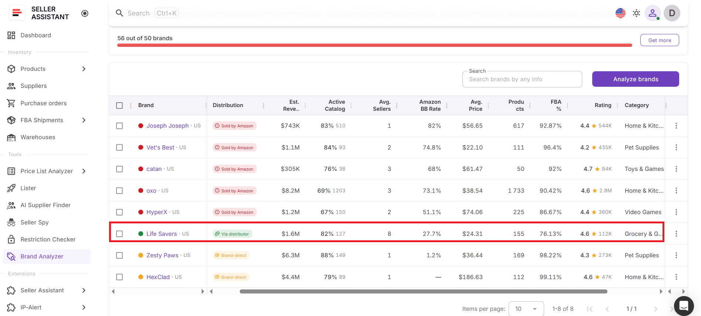Sort by Est. Revenue column header

point(291,106)
